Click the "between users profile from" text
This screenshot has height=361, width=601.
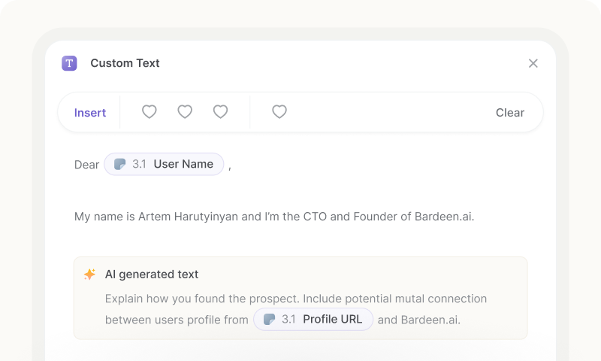click(x=177, y=320)
